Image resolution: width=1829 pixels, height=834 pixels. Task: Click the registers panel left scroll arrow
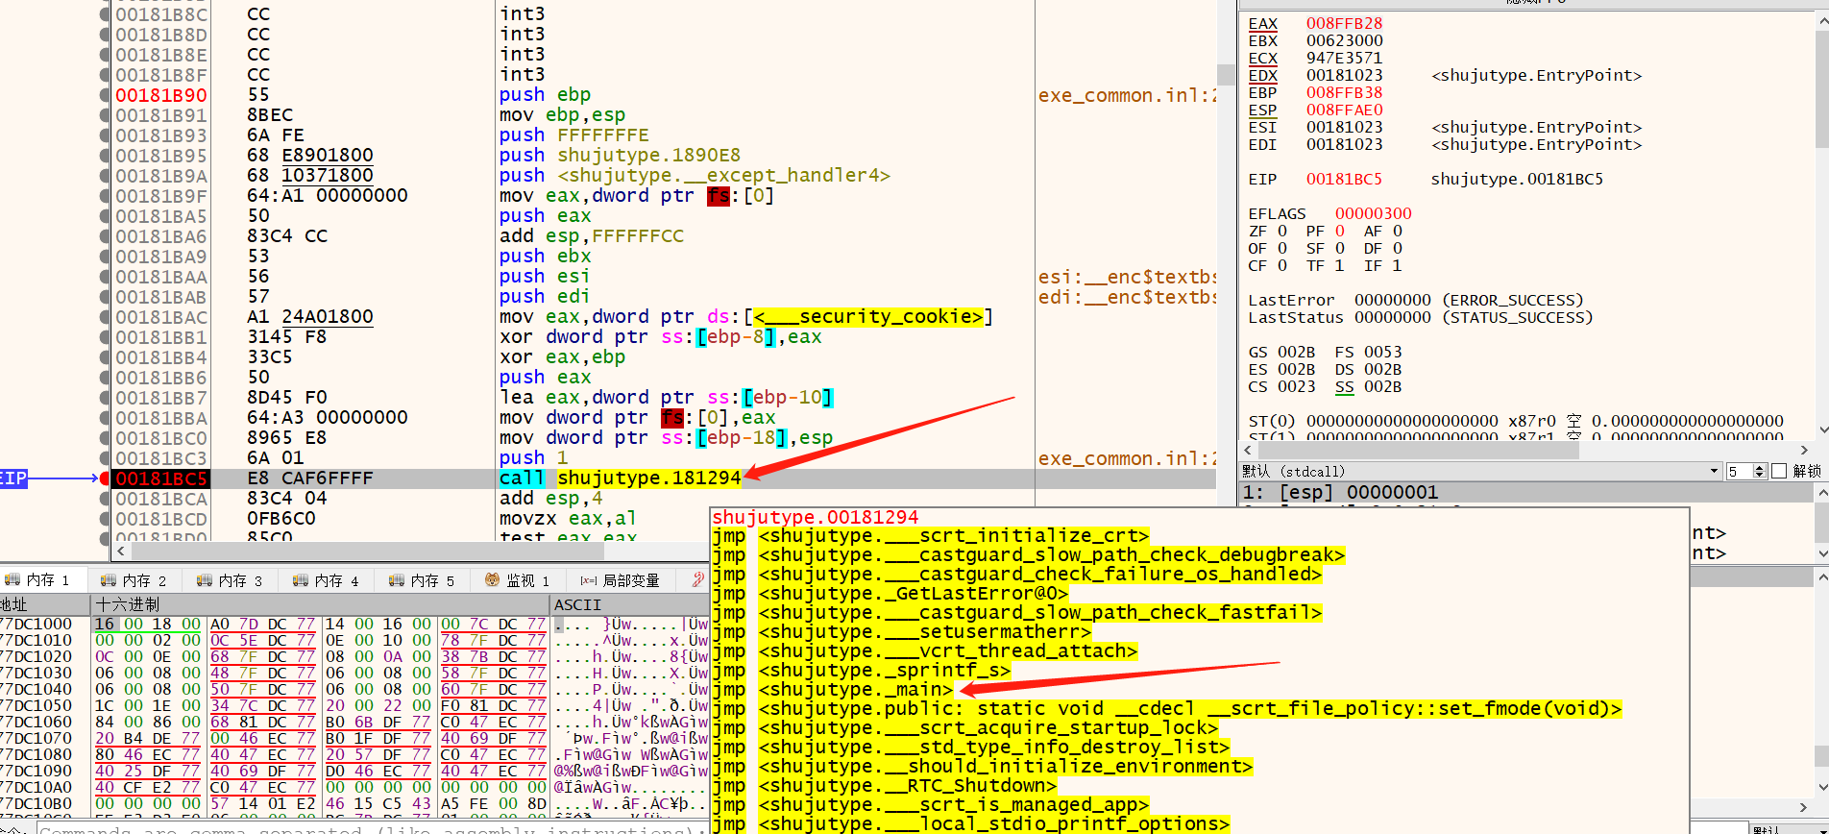[1246, 450]
